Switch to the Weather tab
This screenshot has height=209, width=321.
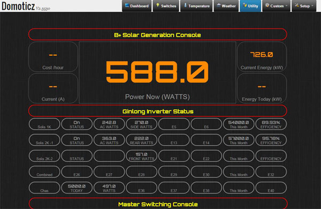pos(226,6)
